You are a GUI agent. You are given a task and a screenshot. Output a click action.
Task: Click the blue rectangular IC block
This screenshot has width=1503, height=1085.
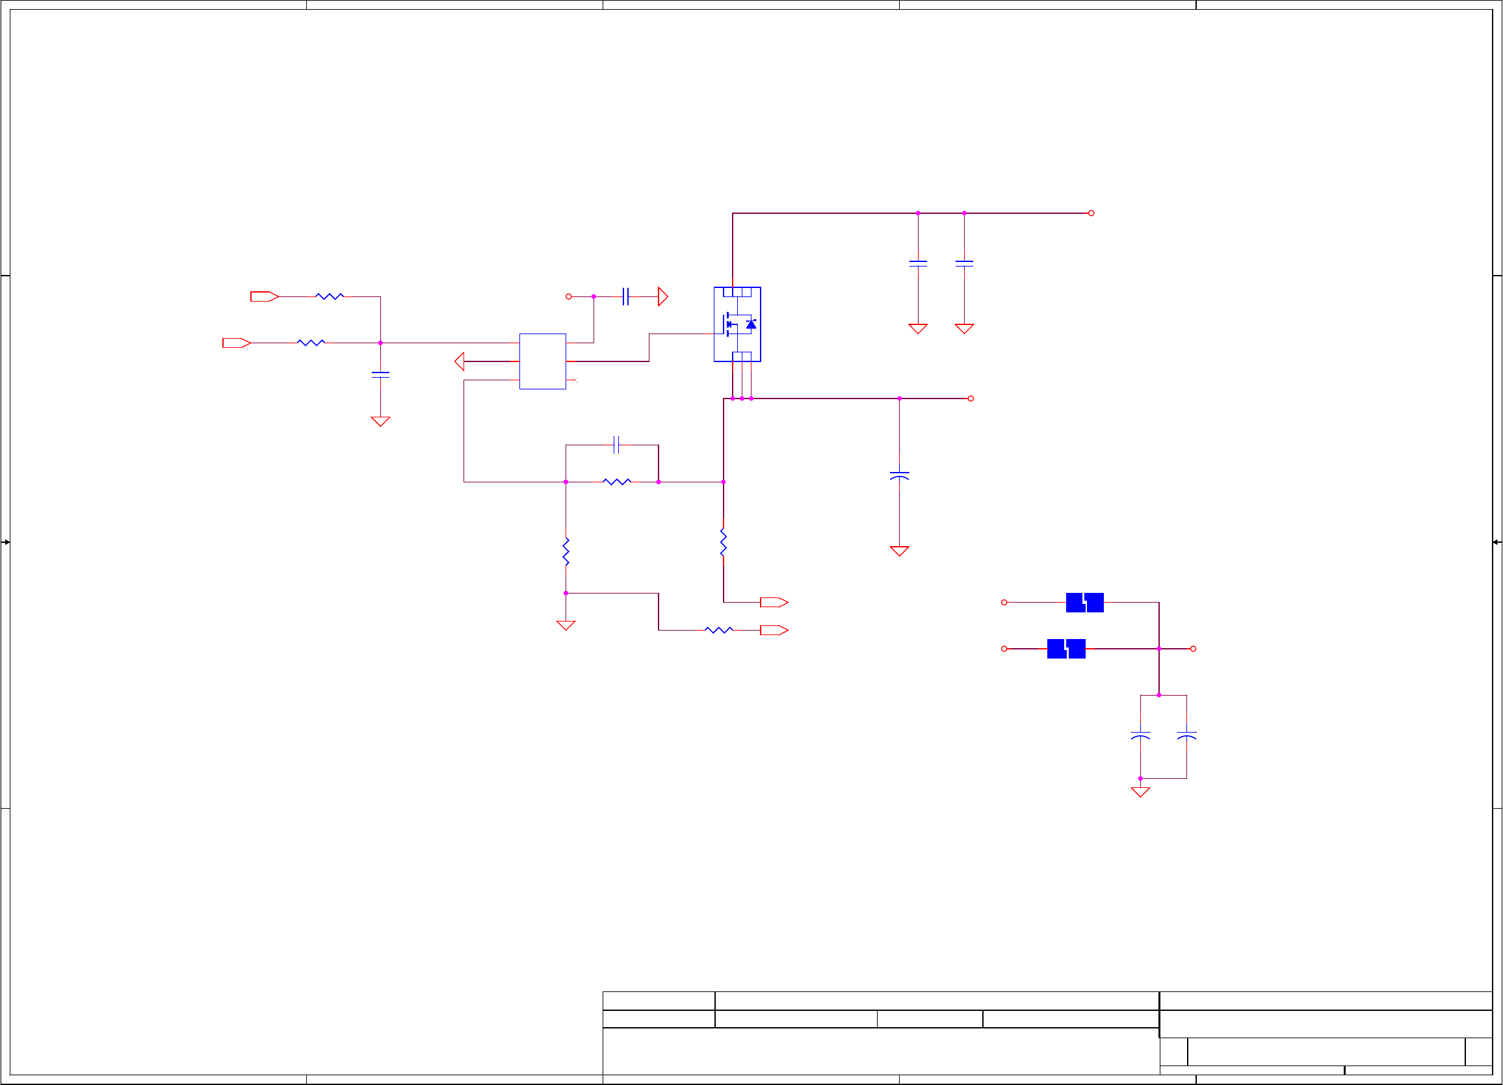pyautogui.click(x=542, y=361)
